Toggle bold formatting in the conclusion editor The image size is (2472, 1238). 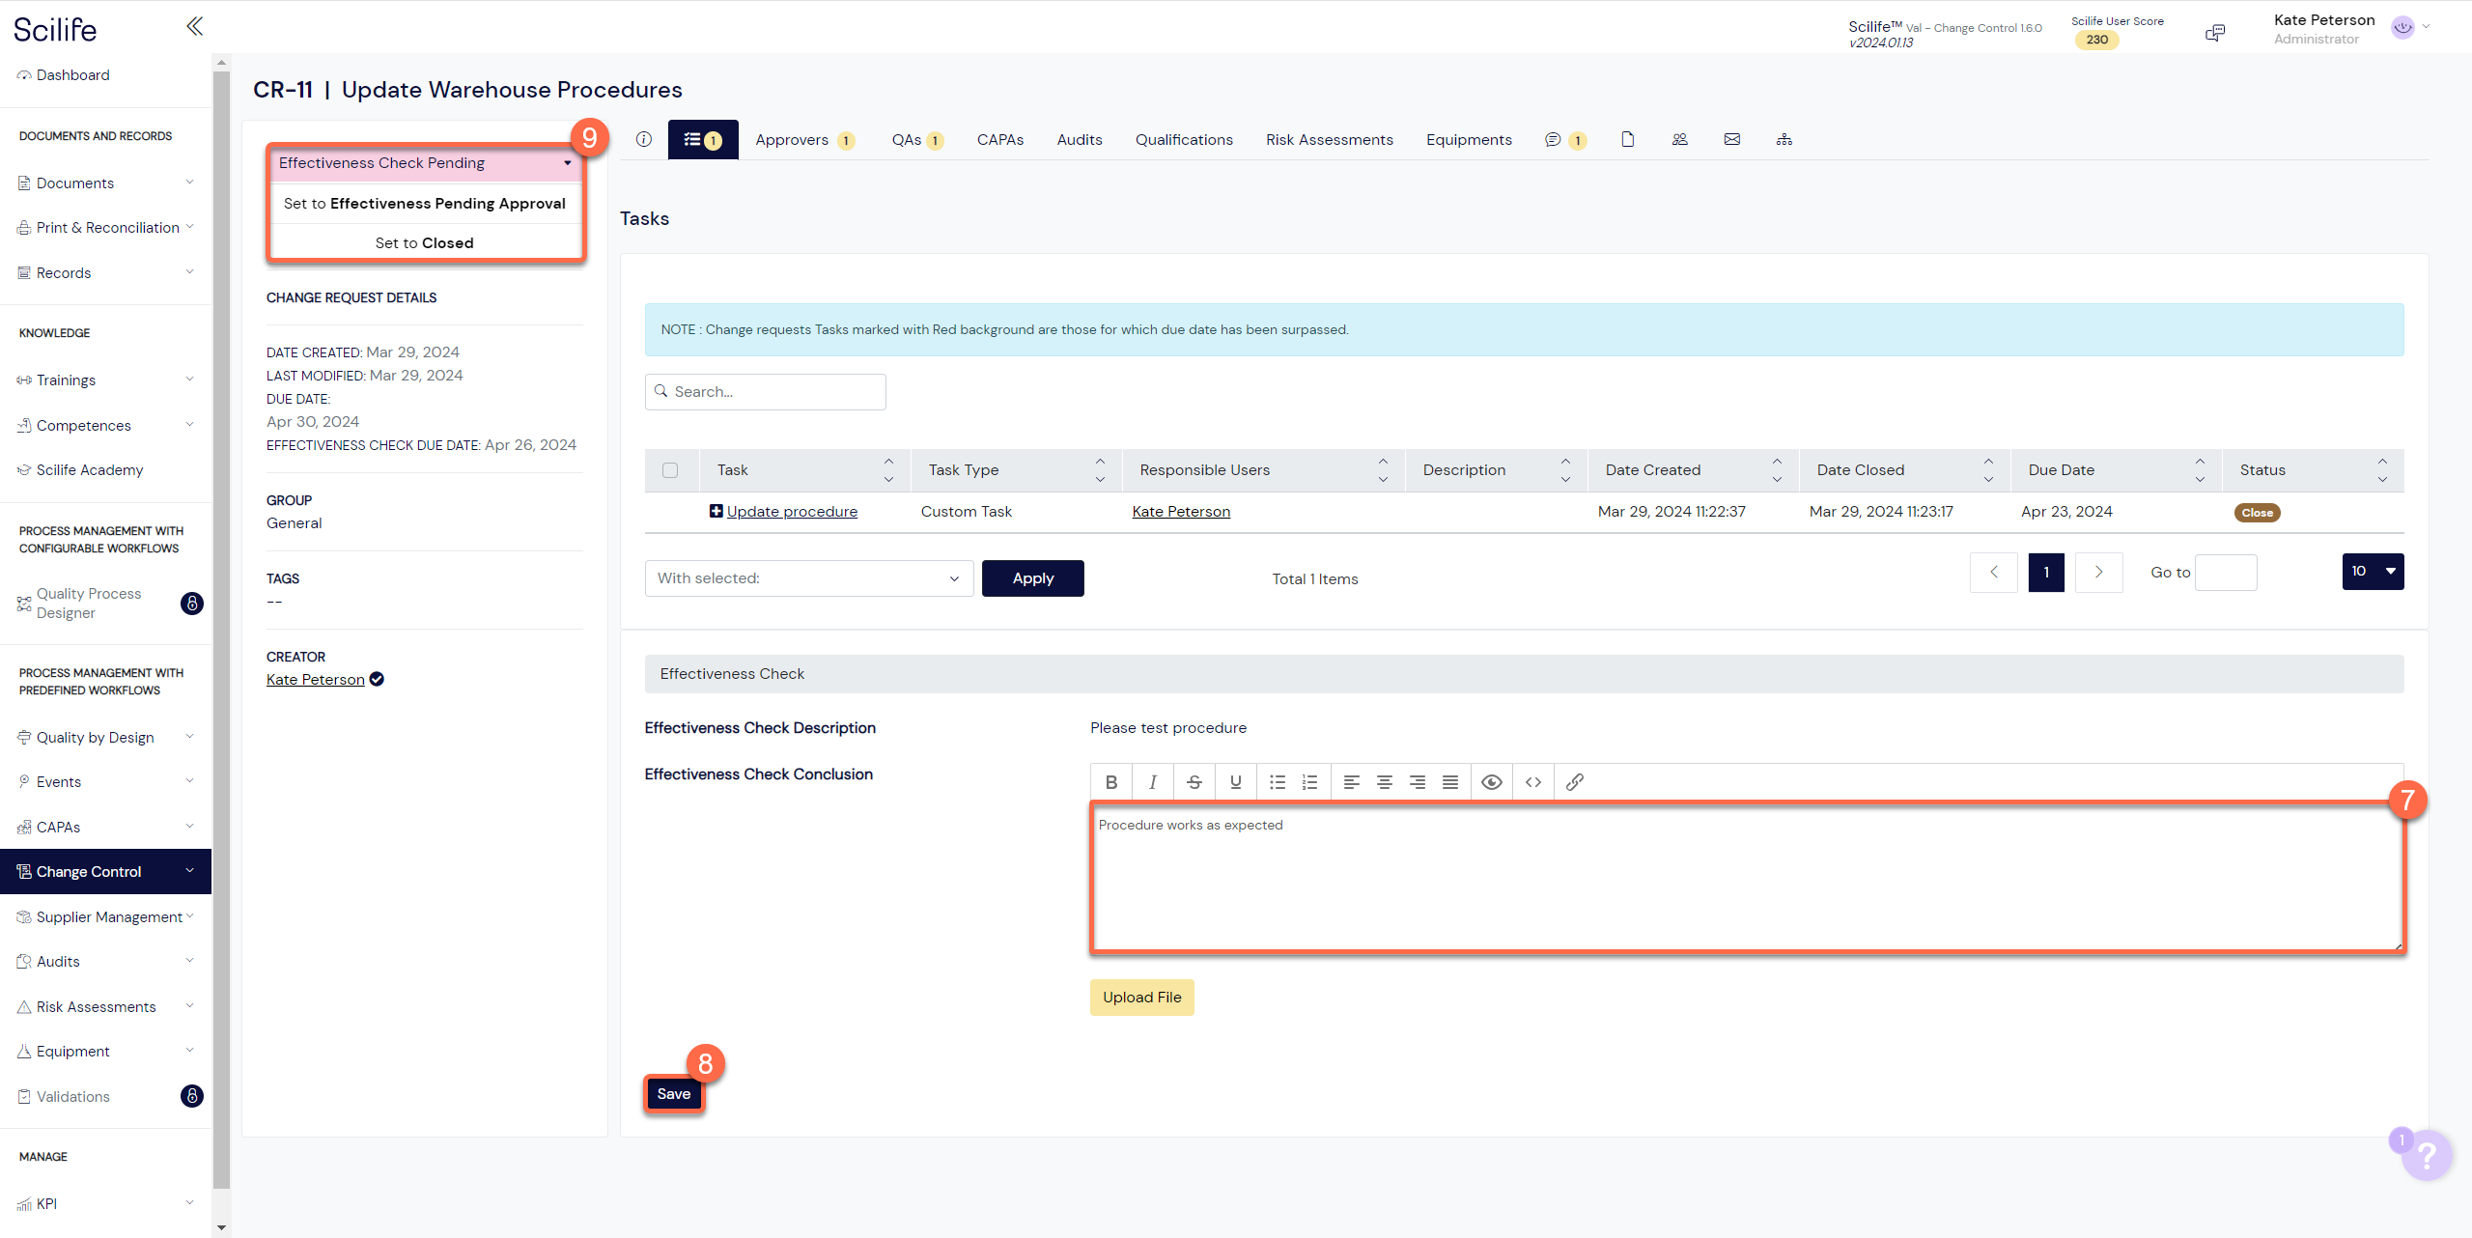tap(1110, 781)
